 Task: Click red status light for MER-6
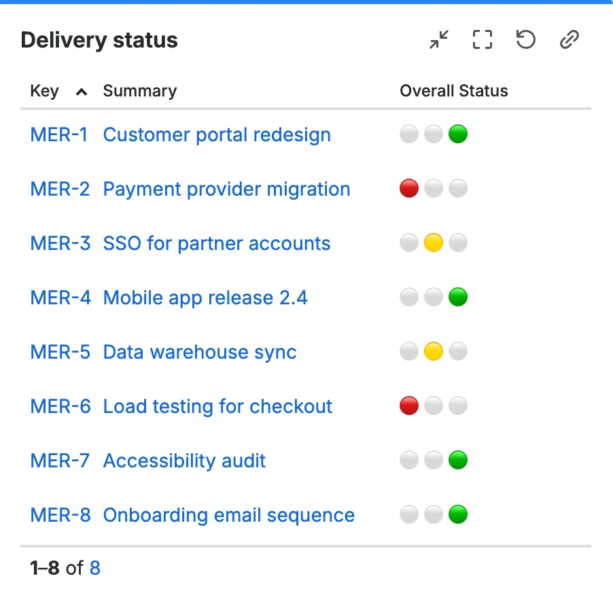pyautogui.click(x=409, y=406)
